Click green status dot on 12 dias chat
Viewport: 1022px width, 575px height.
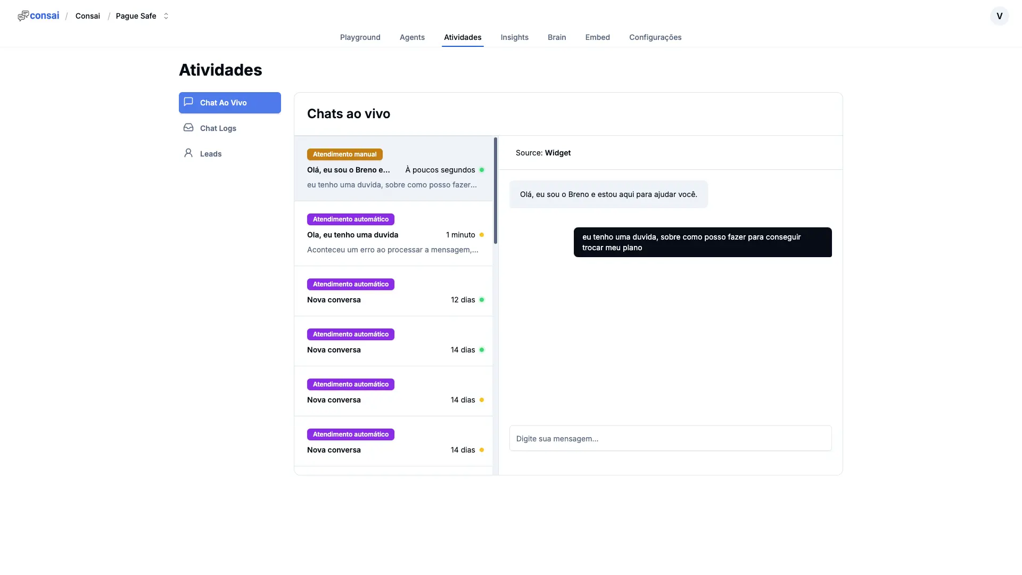coord(482,300)
